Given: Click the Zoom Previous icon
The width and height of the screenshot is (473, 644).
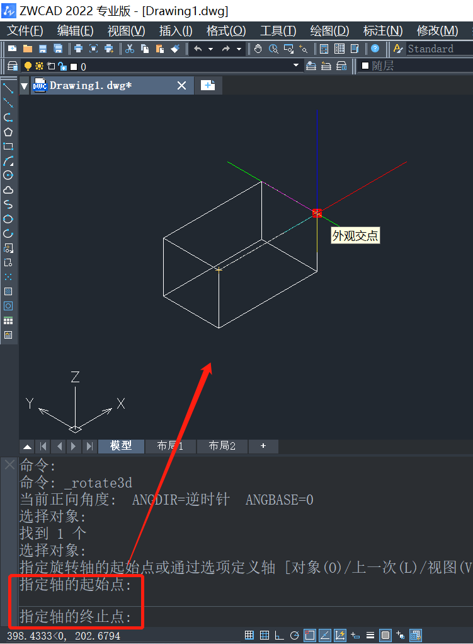Looking at the screenshot, I should (304, 49).
